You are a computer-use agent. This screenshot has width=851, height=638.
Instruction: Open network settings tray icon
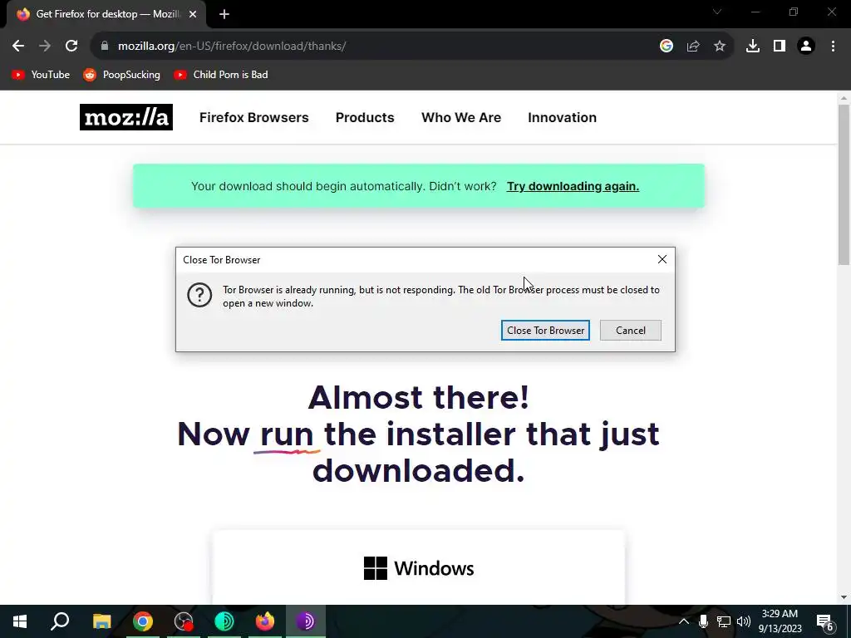coord(724,621)
